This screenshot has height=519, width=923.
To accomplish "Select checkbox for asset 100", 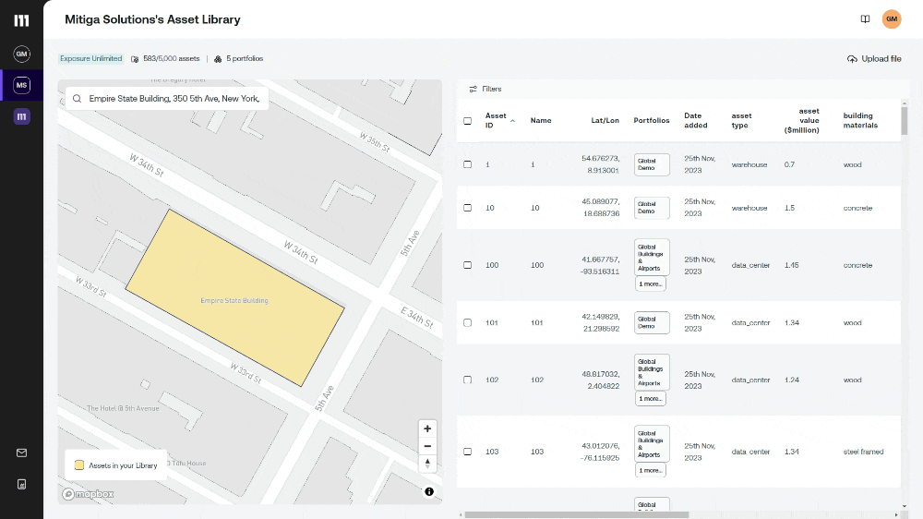I will [x=467, y=265].
